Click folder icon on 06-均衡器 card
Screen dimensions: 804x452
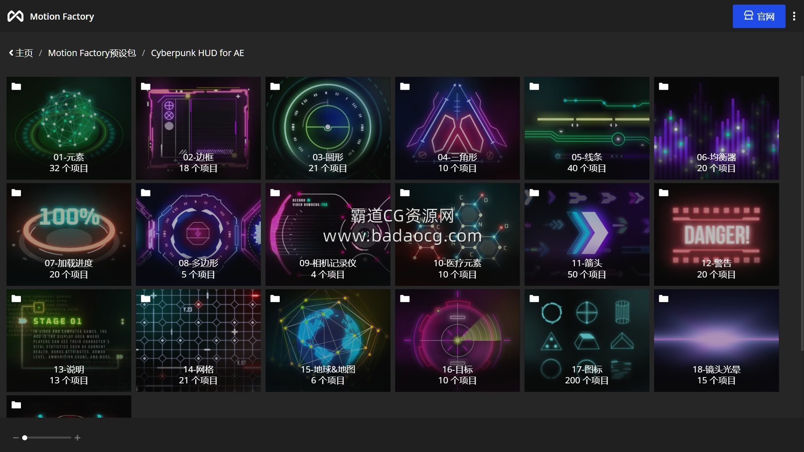coord(664,87)
